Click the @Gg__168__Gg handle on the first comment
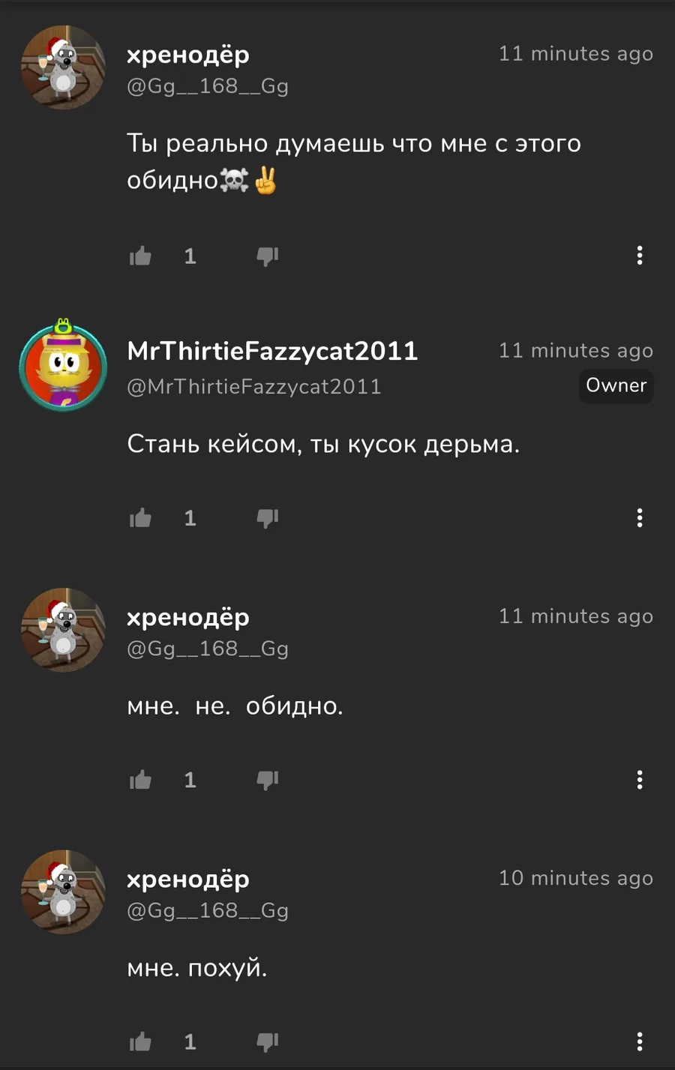The image size is (675, 1070). [x=208, y=86]
